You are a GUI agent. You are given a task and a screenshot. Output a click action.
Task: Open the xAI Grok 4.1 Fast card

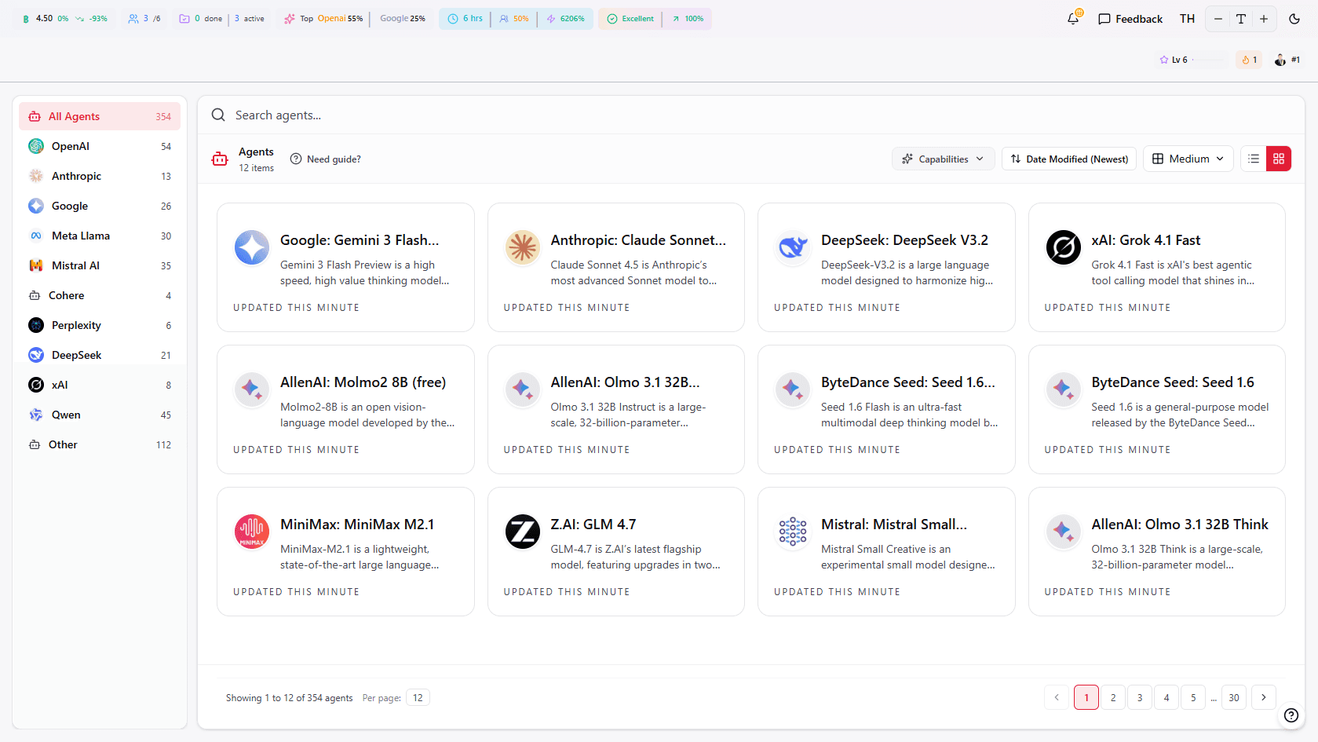point(1157,267)
